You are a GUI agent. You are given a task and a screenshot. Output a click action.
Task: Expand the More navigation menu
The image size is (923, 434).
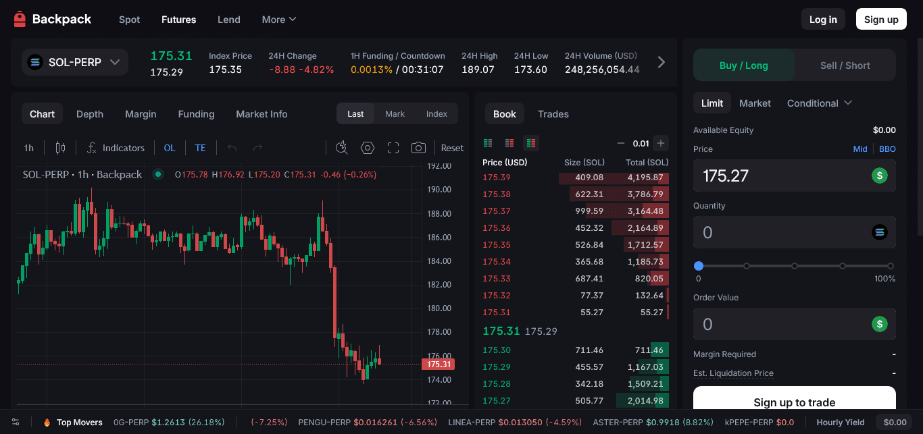pos(278,20)
